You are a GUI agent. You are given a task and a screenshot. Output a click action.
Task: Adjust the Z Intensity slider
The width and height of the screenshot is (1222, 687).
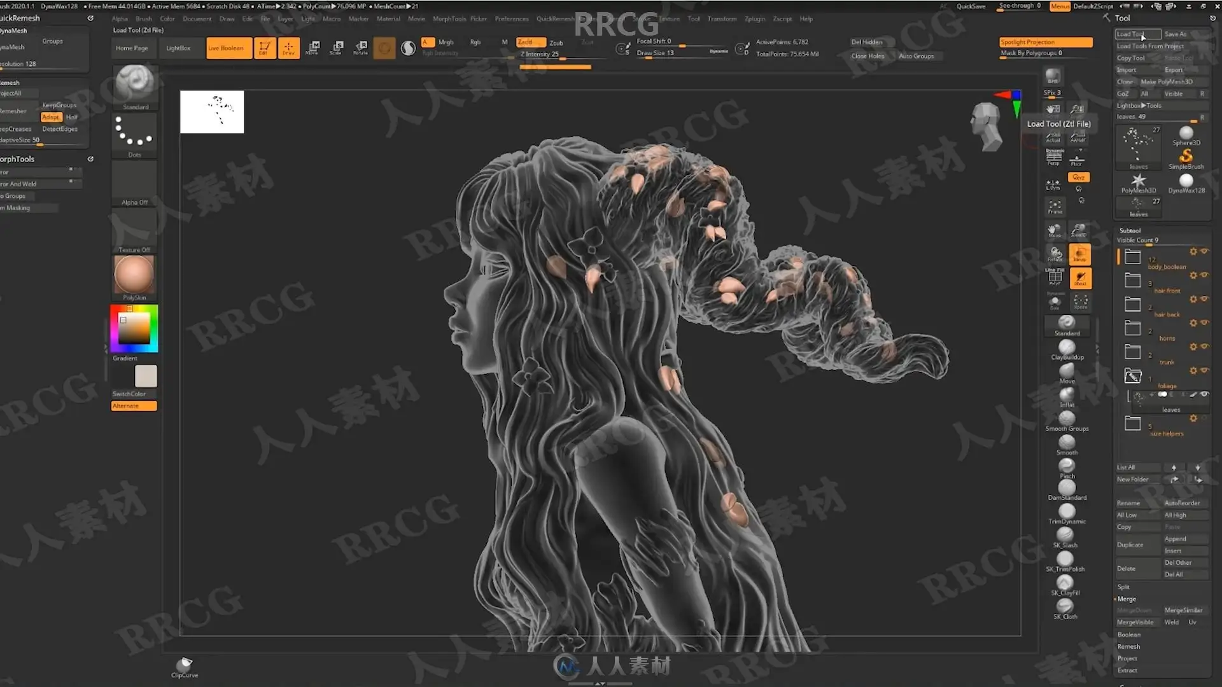[555, 55]
